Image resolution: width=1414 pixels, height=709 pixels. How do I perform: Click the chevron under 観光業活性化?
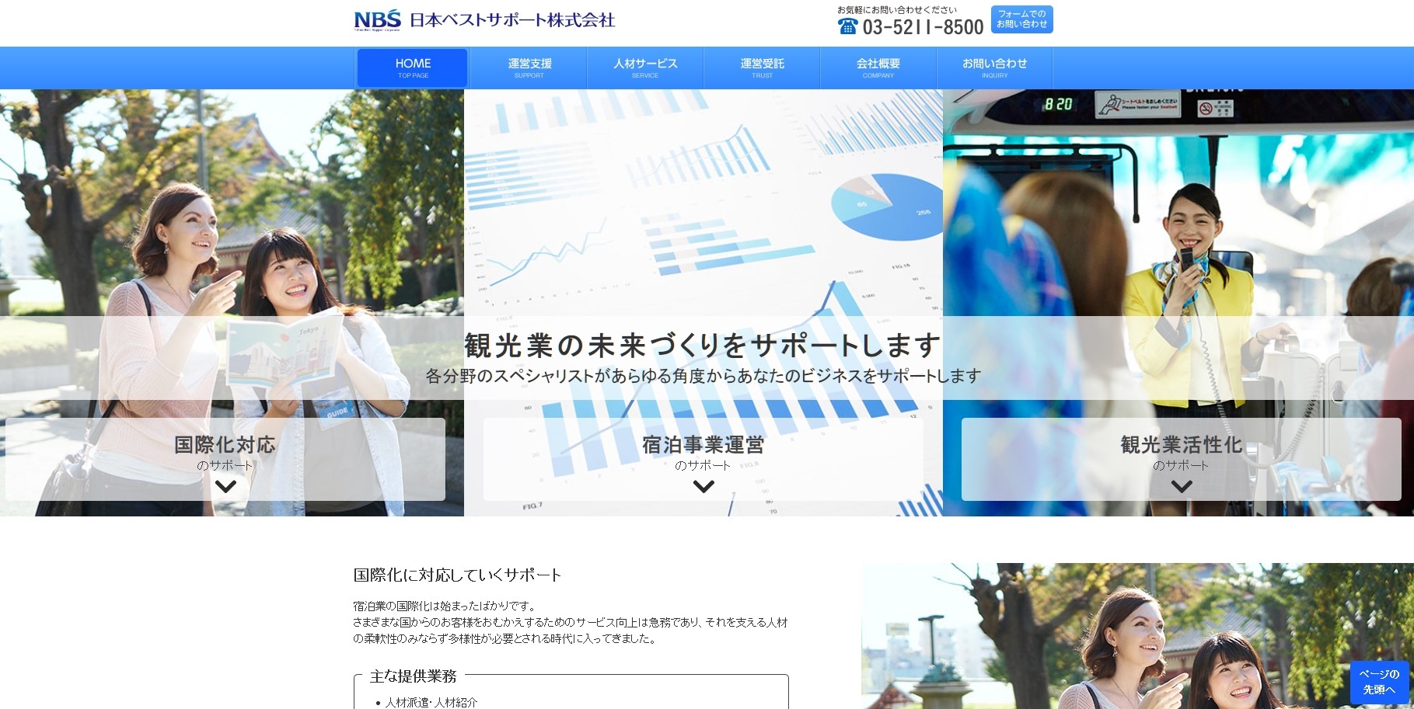point(1182,487)
